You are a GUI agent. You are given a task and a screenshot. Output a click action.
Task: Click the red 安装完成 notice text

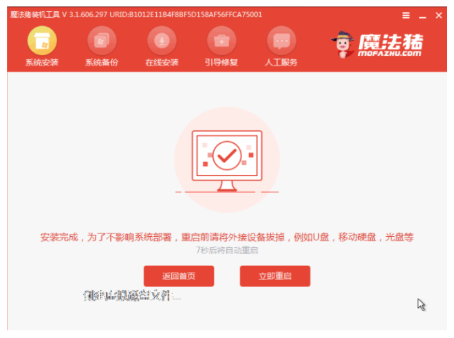click(x=227, y=237)
